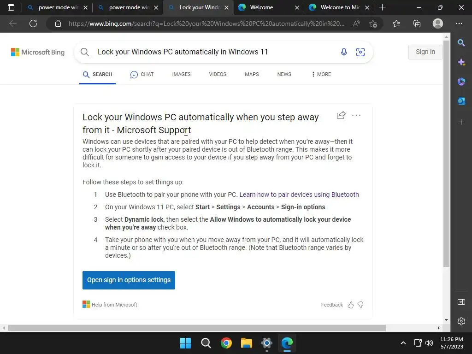Open clock and date 11:26 PM
Image resolution: width=472 pixels, height=354 pixels.
pos(452,343)
